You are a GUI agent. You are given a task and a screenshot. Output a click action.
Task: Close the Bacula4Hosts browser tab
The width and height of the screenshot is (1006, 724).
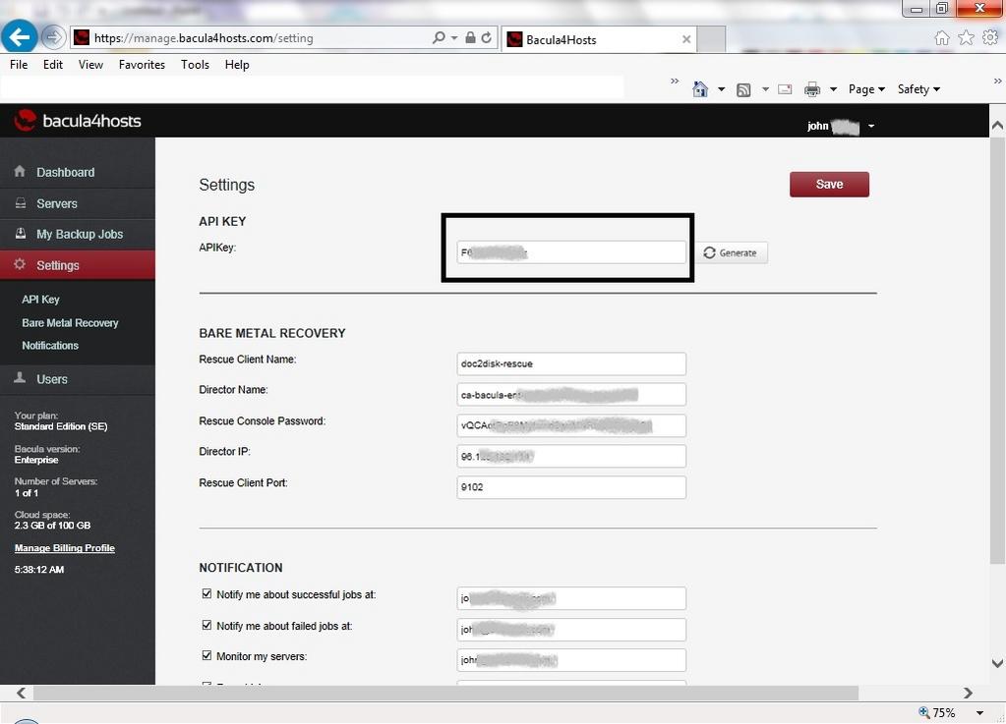tap(686, 39)
